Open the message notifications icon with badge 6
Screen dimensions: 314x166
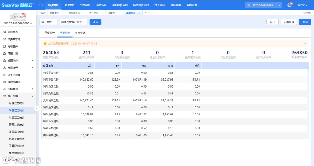pos(290,5)
